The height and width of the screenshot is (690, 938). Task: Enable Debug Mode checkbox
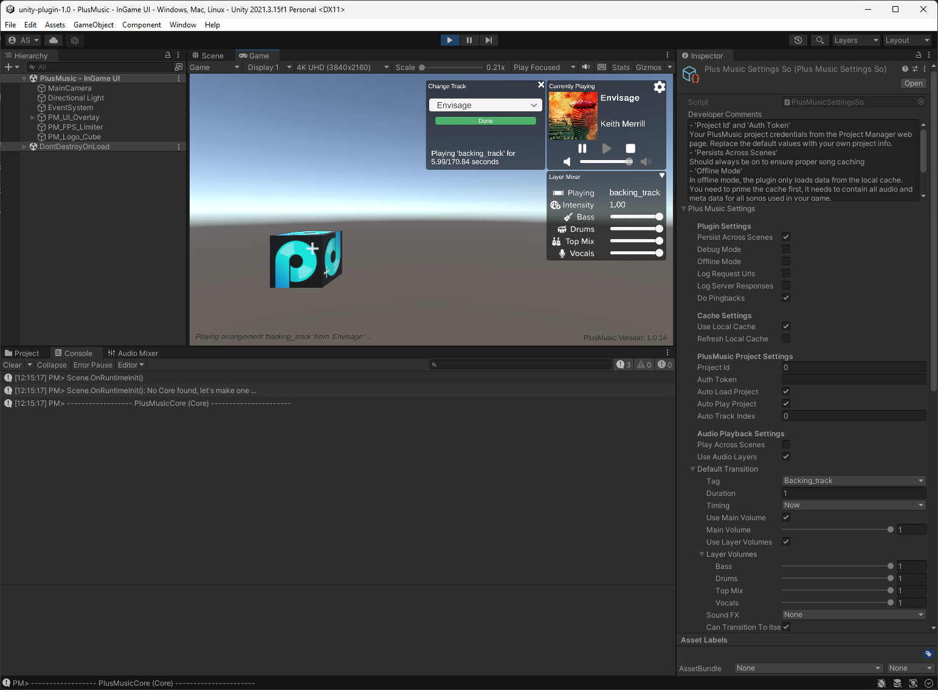[x=786, y=249]
